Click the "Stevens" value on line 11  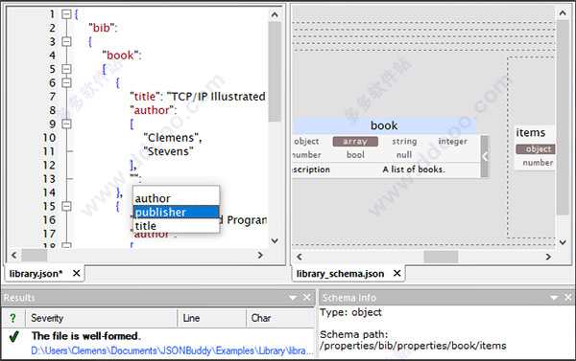[x=168, y=151]
